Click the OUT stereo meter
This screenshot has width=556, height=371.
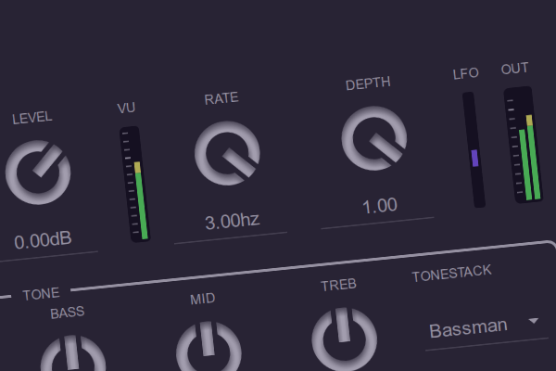tap(522, 145)
